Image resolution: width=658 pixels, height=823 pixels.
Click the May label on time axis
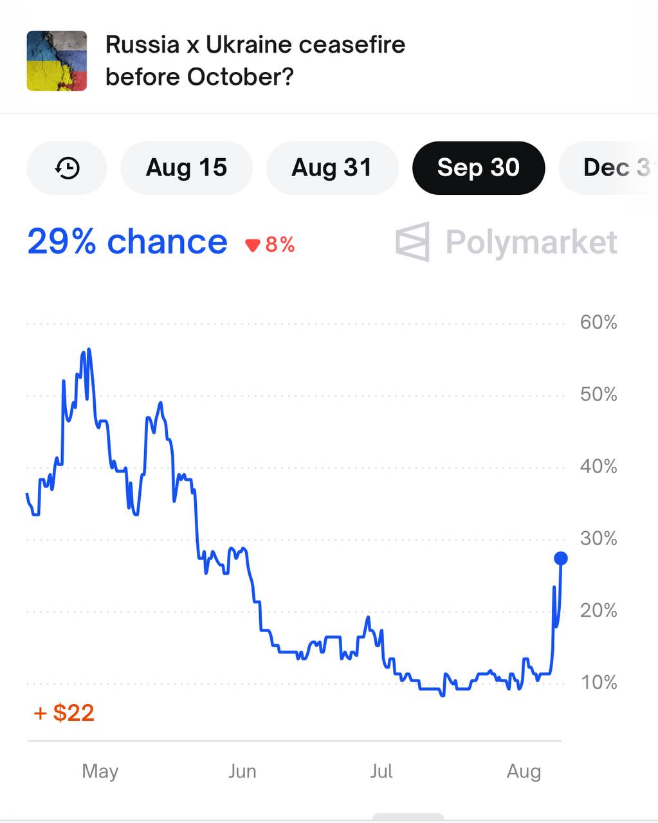point(100,771)
